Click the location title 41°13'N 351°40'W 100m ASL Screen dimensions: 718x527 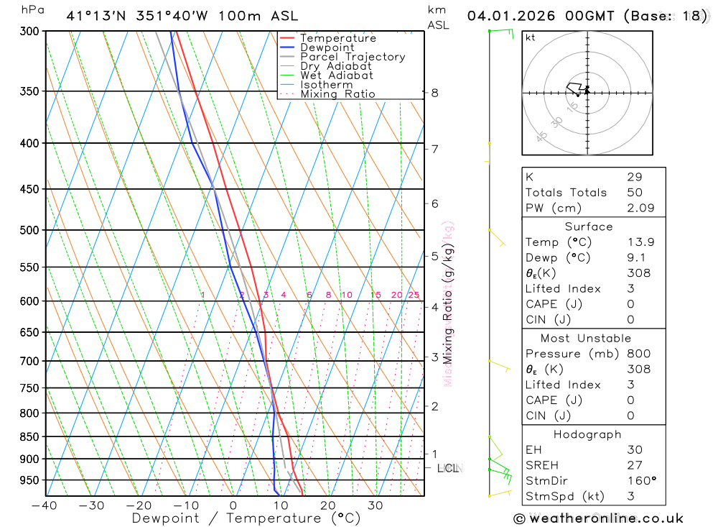pyautogui.click(x=182, y=16)
